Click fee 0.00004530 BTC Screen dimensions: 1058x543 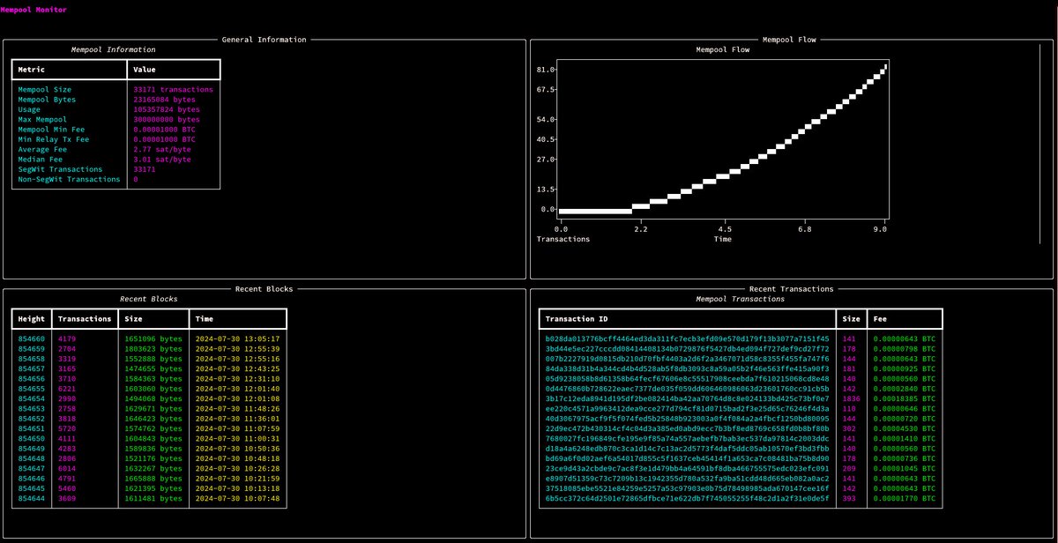click(903, 428)
